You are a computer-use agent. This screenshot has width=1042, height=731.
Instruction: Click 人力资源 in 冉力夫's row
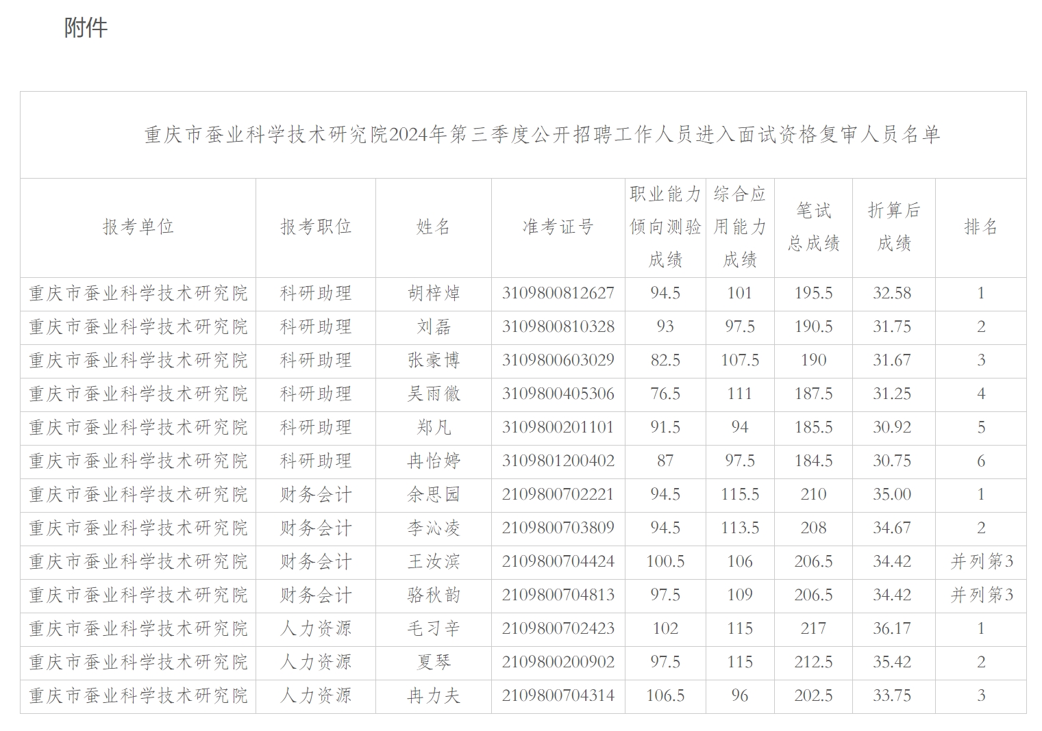coord(315,696)
